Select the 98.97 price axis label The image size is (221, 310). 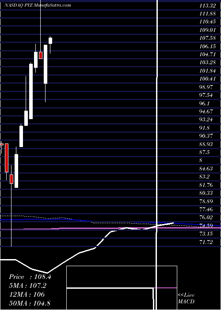coord(206,87)
